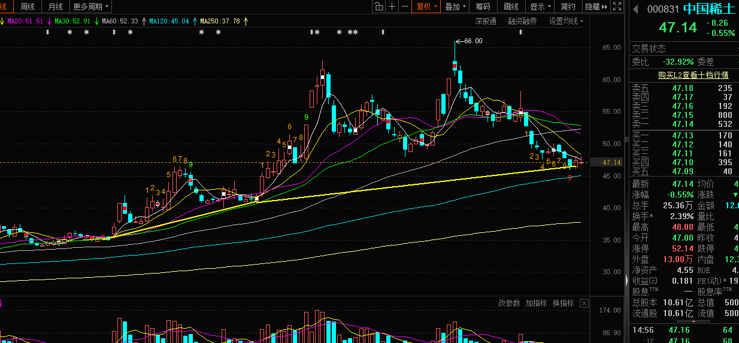This screenshot has height=343, width=739.
Task: Switch to the 周线 weekly chart tab
Action: point(28,7)
